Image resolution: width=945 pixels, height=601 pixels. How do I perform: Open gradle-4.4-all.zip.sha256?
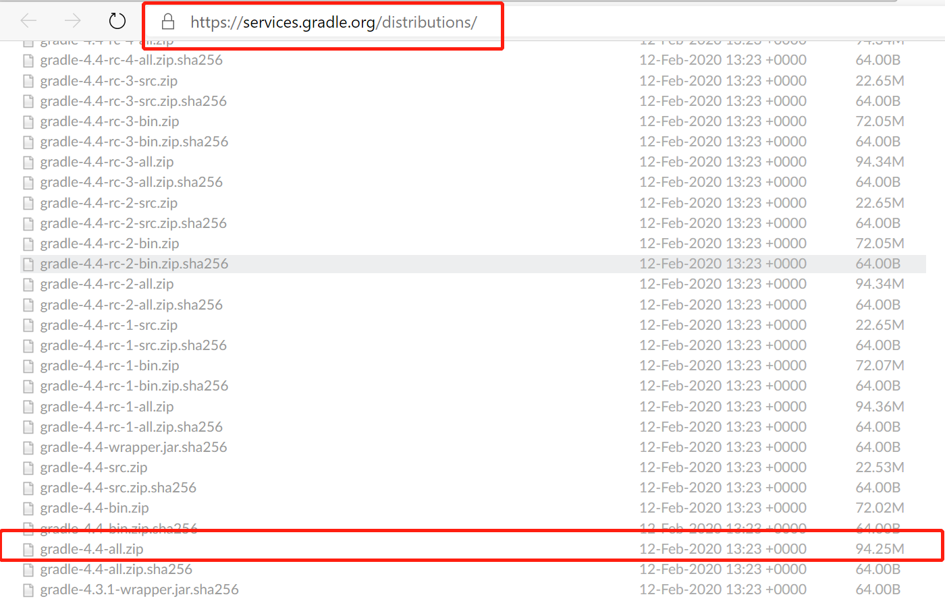click(116, 569)
